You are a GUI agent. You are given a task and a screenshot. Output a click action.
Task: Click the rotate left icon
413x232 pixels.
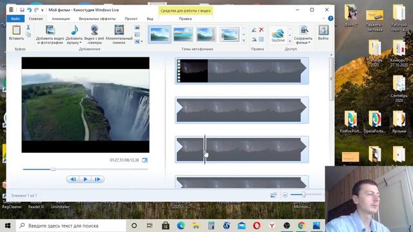pyautogui.click(x=254, y=30)
